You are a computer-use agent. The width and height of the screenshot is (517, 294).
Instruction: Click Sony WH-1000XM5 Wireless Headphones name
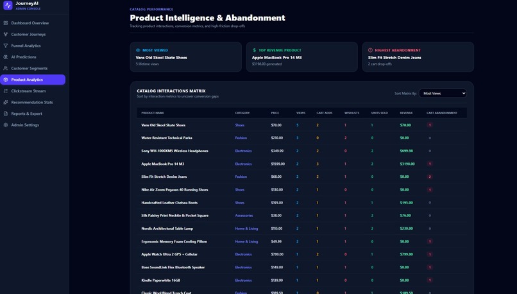click(x=174, y=151)
